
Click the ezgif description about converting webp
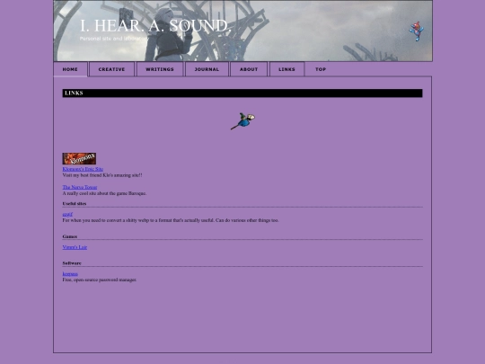point(171,220)
